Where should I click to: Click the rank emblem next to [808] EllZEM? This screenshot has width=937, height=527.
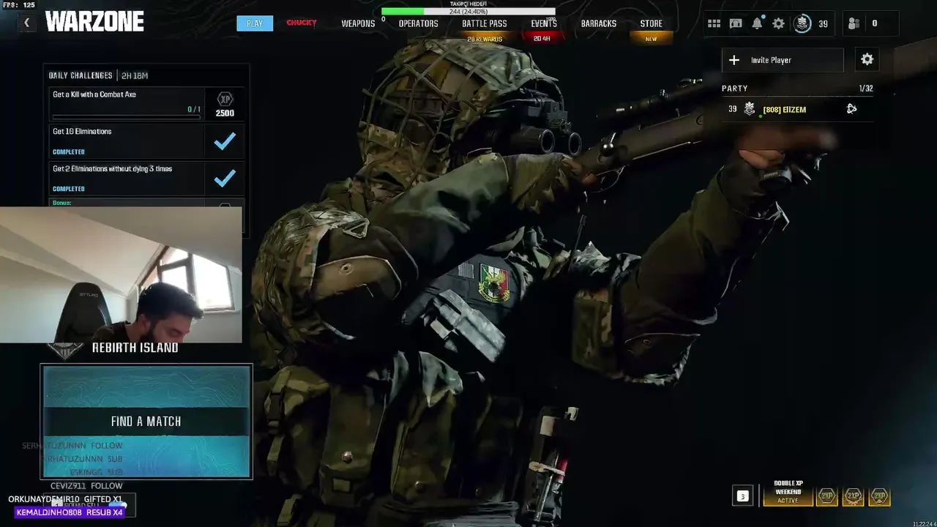pyautogui.click(x=750, y=109)
